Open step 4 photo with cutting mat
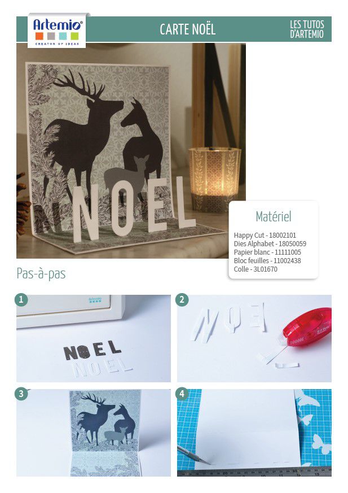The image size is (348, 493). coord(254,433)
